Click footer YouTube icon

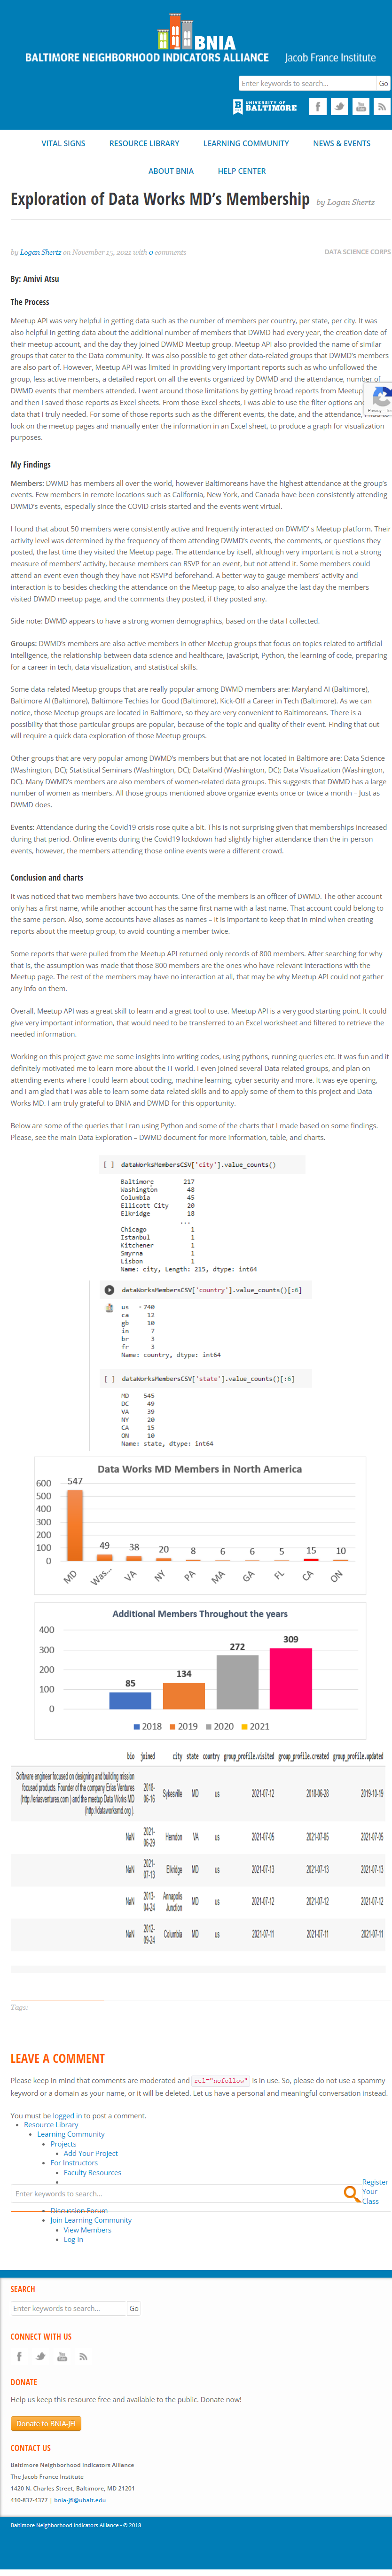click(62, 2356)
